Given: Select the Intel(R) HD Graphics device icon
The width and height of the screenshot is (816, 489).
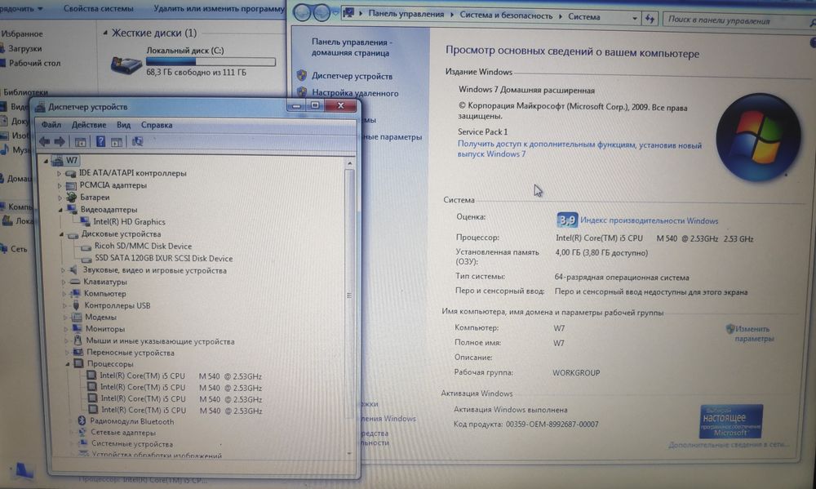Looking at the screenshot, I should [85, 221].
